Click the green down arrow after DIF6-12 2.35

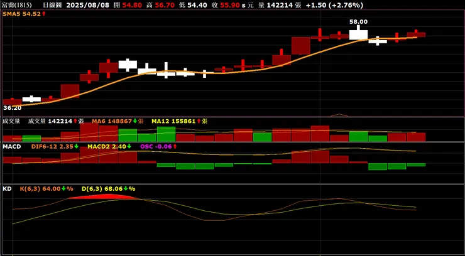(77, 146)
